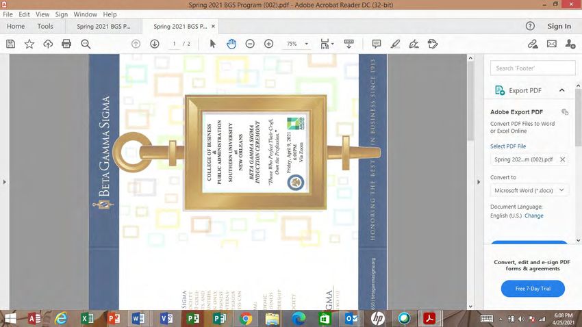Open Excel from the taskbar

[87, 319]
